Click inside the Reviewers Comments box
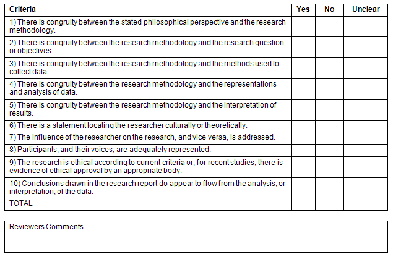The width and height of the screenshot is (393, 259). click(x=196, y=240)
